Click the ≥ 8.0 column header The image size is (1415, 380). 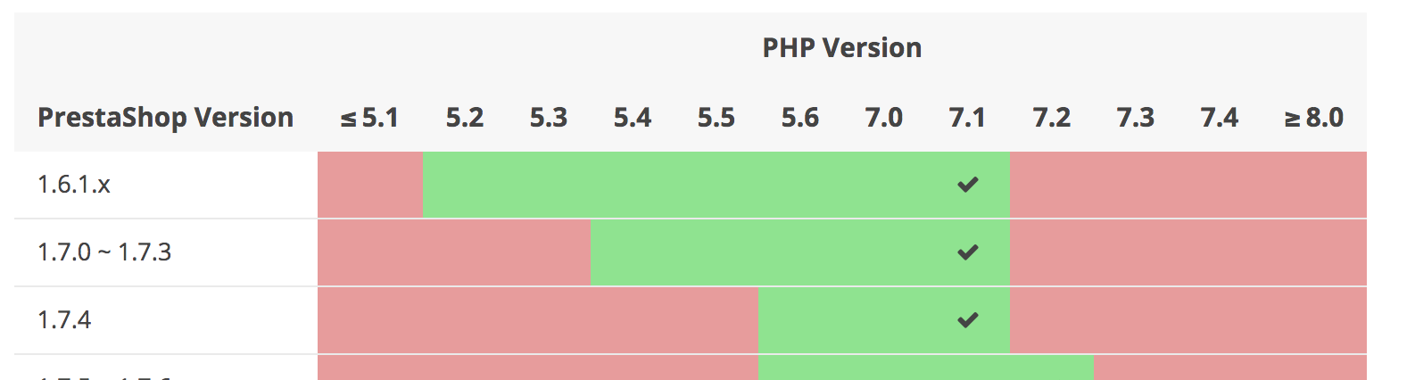[x=1314, y=117]
